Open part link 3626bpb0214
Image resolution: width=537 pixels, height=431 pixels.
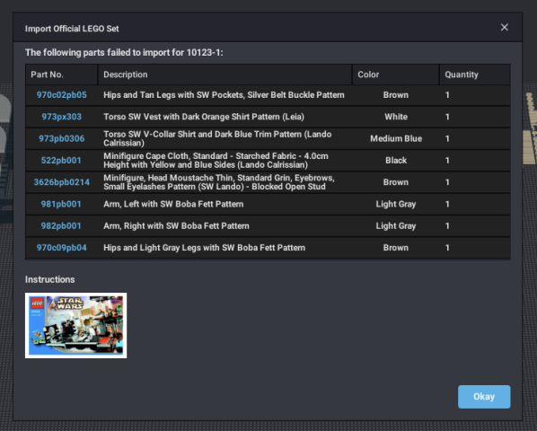click(x=62, y=182)
